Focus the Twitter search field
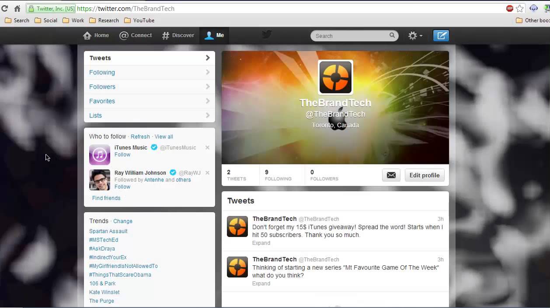Screen dimensions: 550x308 pyautogui.click(x=355, y=36)
